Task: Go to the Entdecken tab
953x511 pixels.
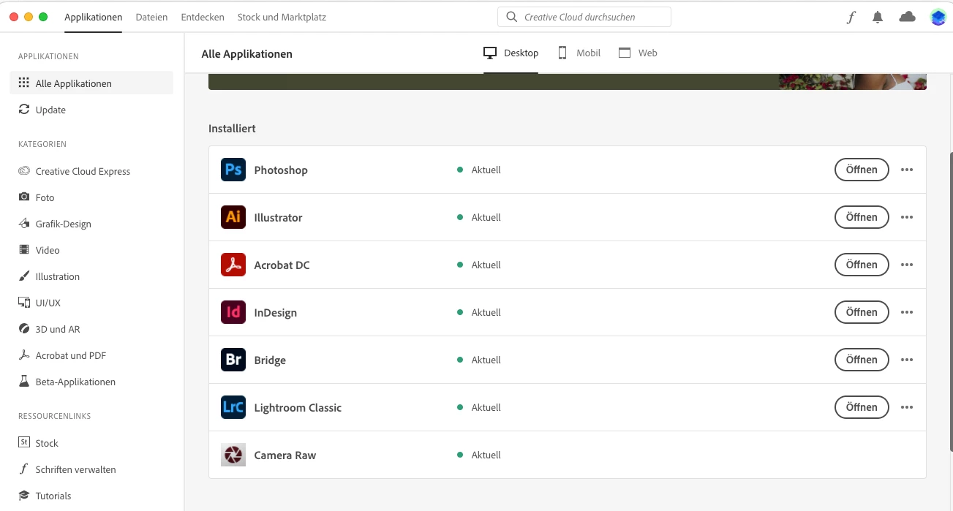Action: pos(203,17)
